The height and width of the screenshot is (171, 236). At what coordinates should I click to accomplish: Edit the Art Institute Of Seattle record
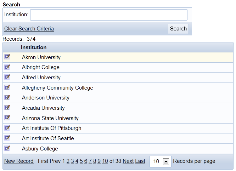[x=7, y=138]
